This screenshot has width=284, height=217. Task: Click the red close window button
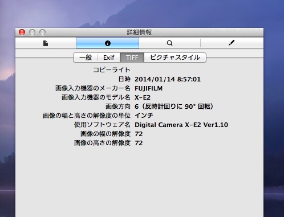coord(22,32)
